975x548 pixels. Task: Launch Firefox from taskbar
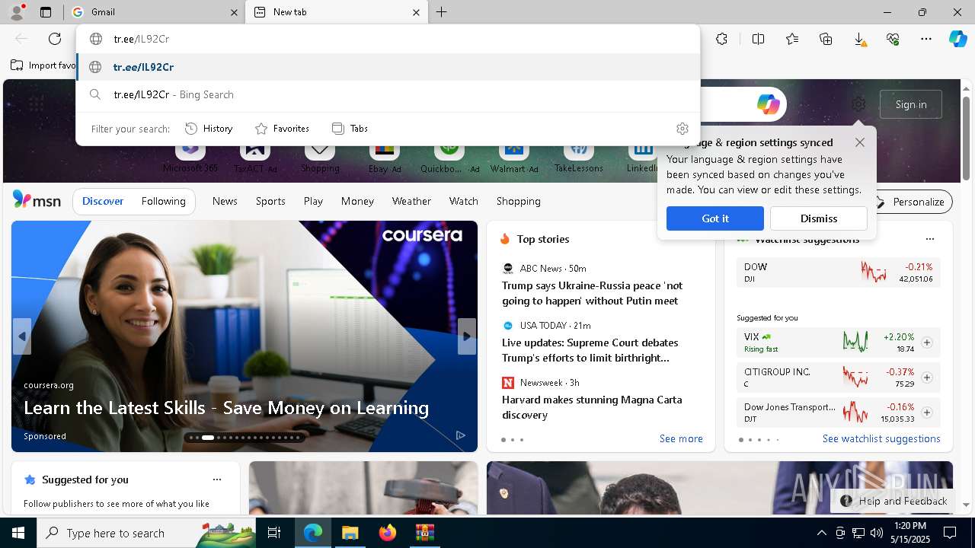tap(387, 533)
